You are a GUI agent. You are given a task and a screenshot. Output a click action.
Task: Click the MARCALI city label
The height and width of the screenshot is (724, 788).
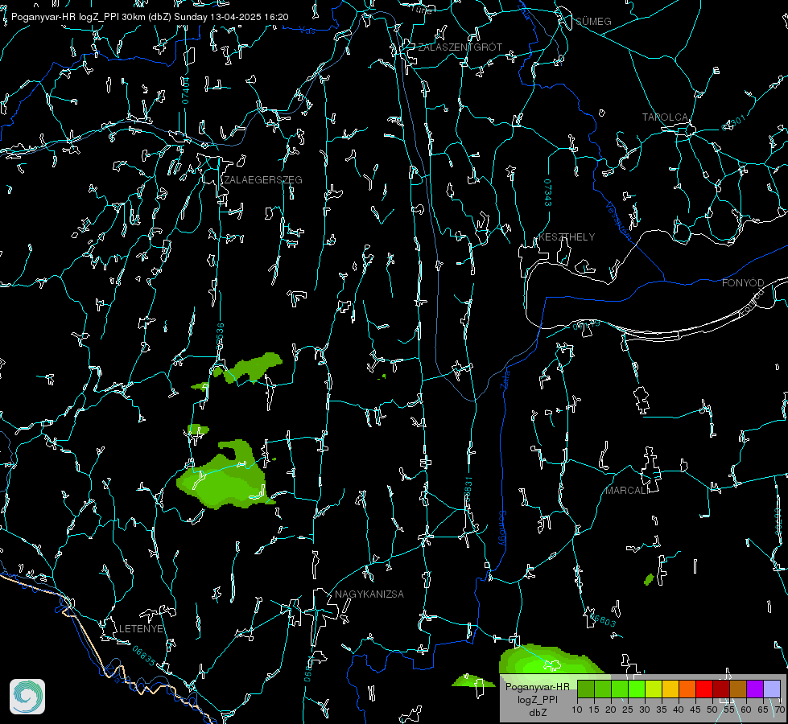(x=627, y=491)
